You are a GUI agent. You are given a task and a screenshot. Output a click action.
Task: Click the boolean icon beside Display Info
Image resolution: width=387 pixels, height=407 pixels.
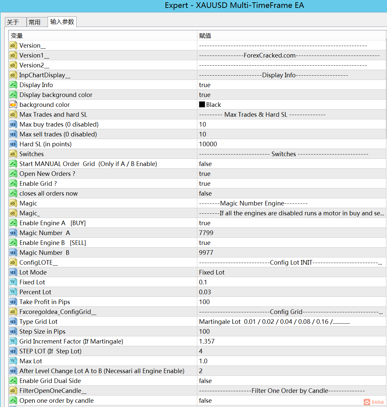tap(13, 85)
